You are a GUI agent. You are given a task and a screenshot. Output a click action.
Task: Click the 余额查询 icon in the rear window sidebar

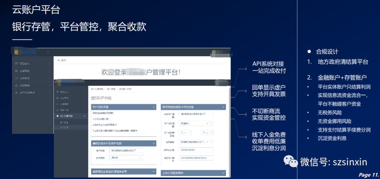coord(16,78)
